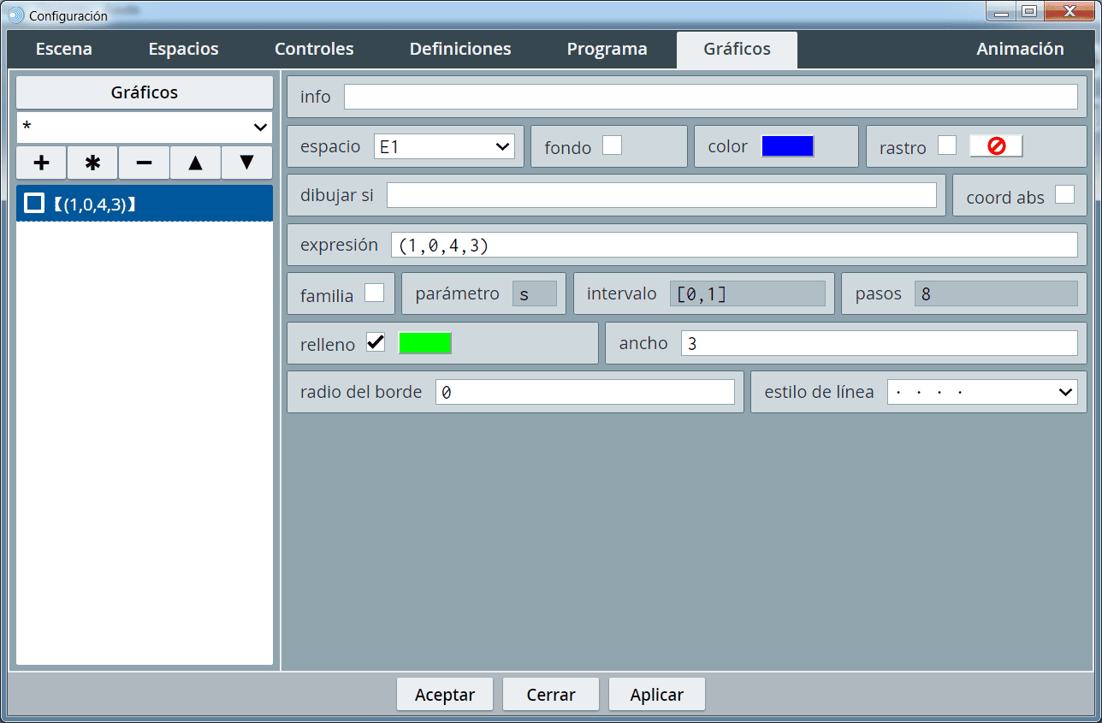Open the espacio E1 dropdown

444,146
